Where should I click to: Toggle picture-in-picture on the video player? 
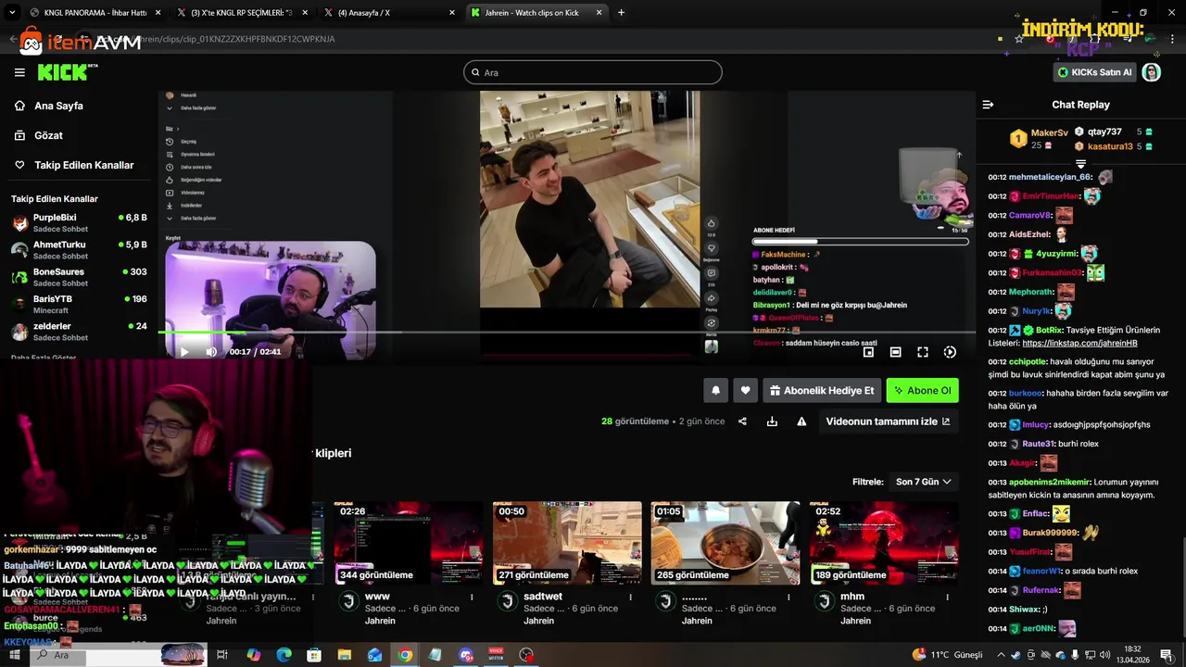point(868,352)
